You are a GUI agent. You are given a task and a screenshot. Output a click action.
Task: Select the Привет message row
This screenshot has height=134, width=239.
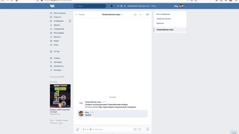(x=112, y=114)
